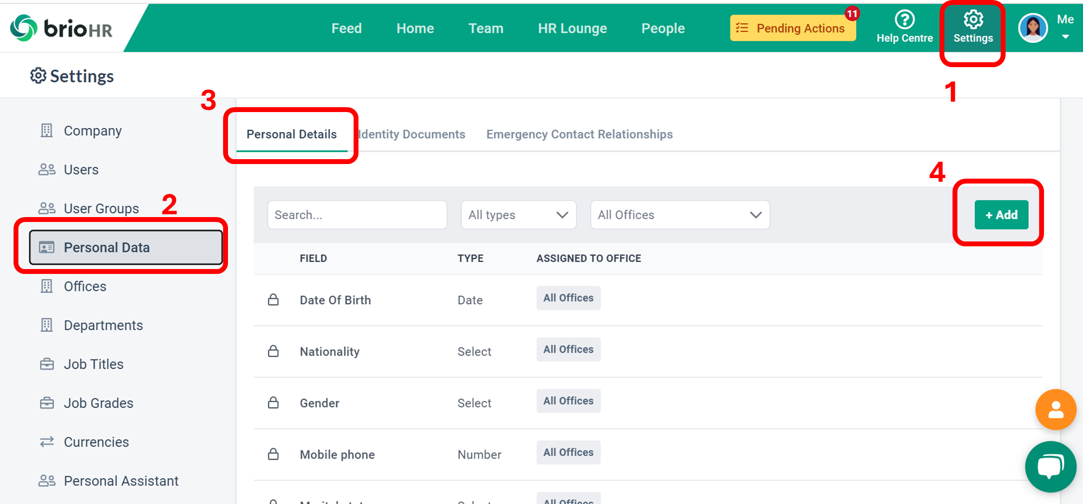1083x504 pixels.
Task: Click the lock icon for Nationality
Action: click(273, 351)
